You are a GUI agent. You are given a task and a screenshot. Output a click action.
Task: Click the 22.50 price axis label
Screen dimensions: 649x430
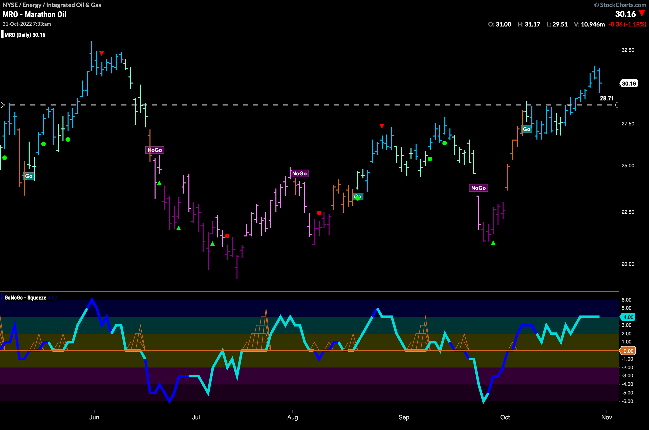coord(628,212)
